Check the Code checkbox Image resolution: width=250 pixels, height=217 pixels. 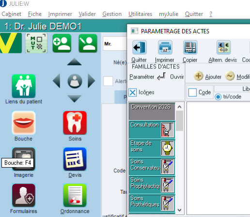click(x=192, y=93)
